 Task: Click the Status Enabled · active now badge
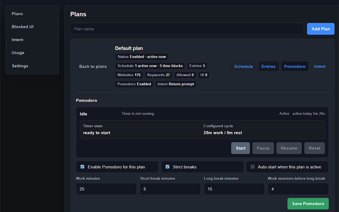[x=142, y=57]
